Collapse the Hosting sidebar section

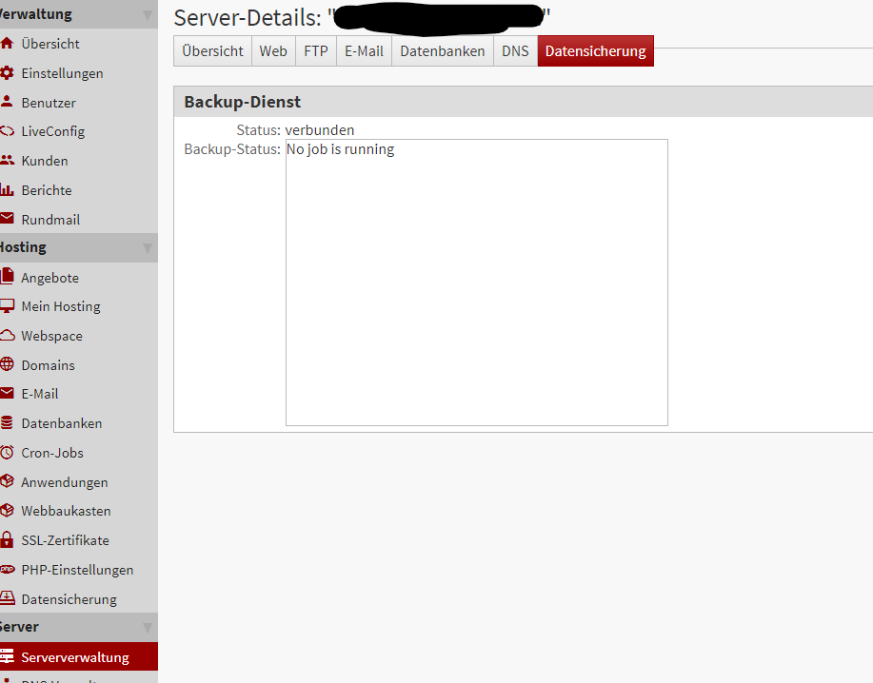pos(147,248)
